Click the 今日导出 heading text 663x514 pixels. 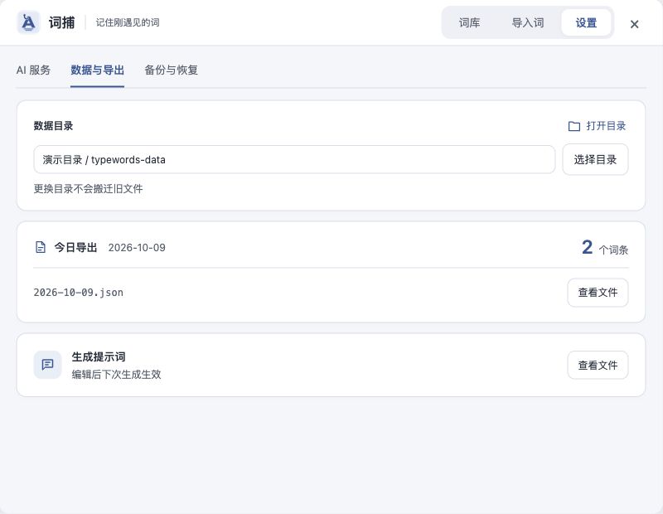(75, 248)
